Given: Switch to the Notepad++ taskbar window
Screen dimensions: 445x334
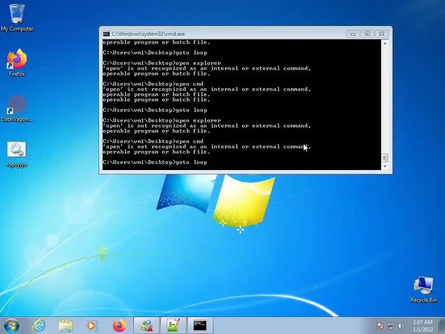Looking at the screenshot, I should click(x=173, y=325).
